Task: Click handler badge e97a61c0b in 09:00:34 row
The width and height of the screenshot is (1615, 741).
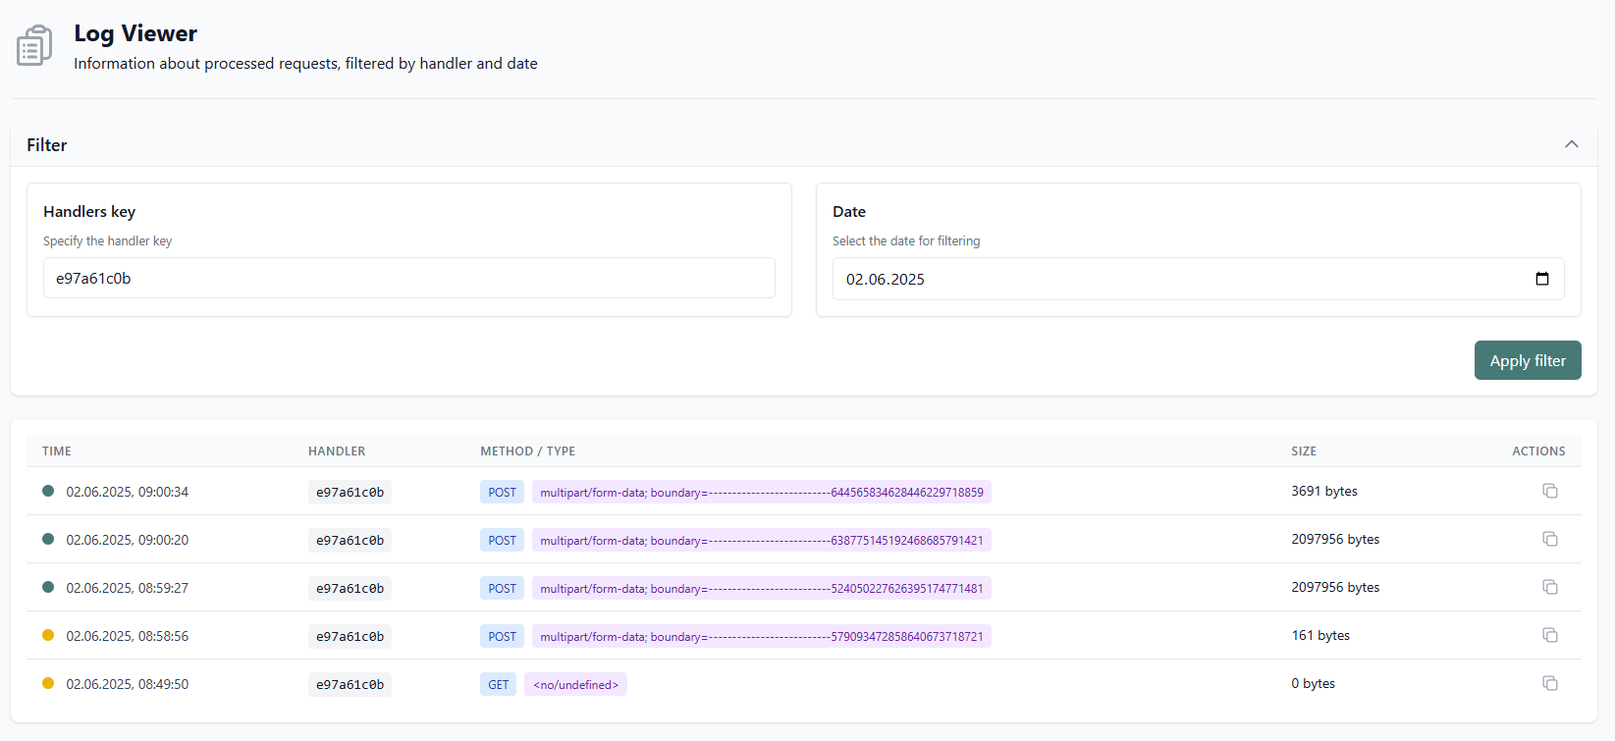Action: pos(350,492)
